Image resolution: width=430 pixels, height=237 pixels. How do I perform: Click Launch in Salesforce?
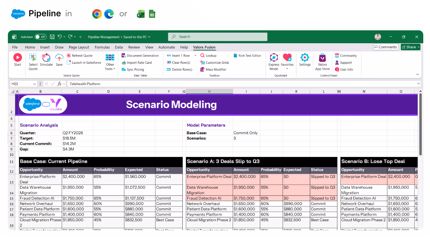point(84,62)
